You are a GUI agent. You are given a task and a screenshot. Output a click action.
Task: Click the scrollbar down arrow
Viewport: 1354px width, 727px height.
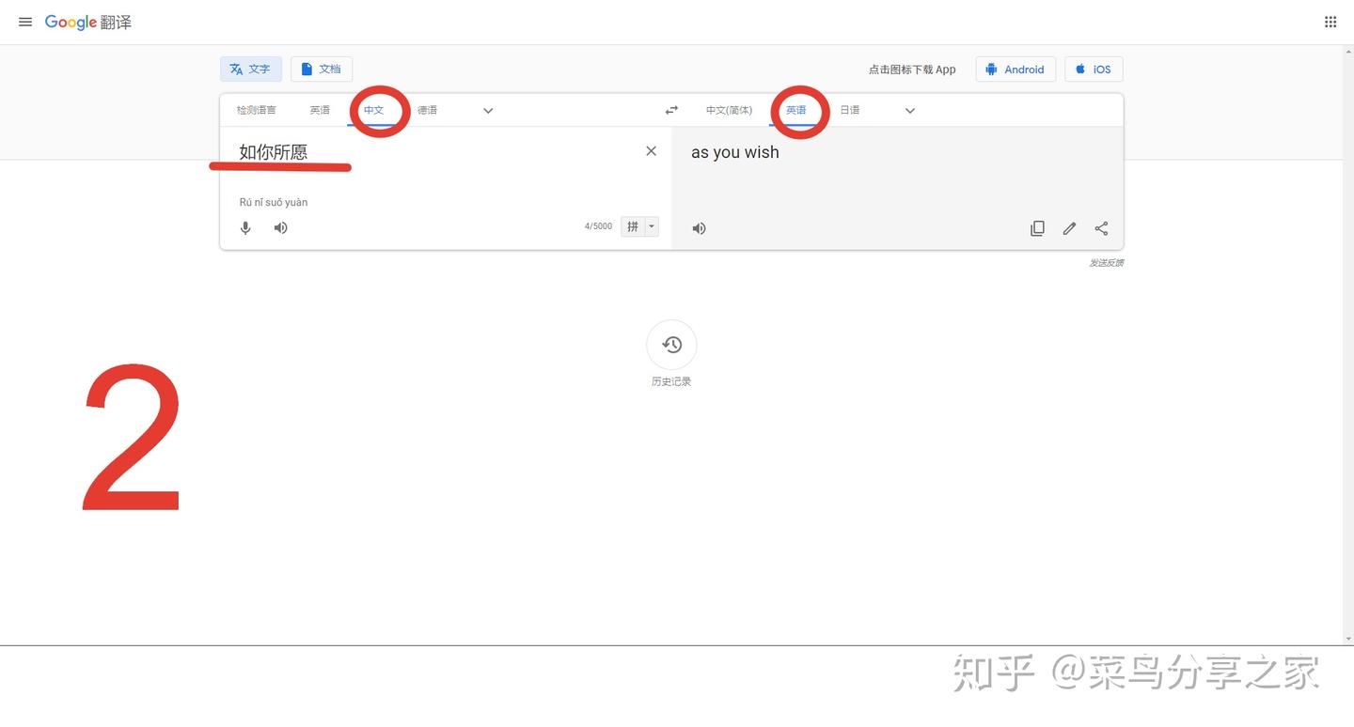1348,639
